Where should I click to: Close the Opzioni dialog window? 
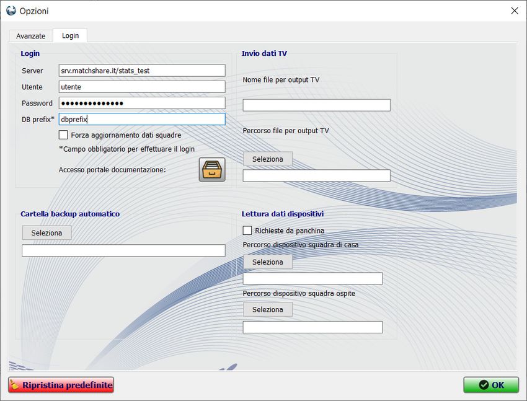(514, 11)
